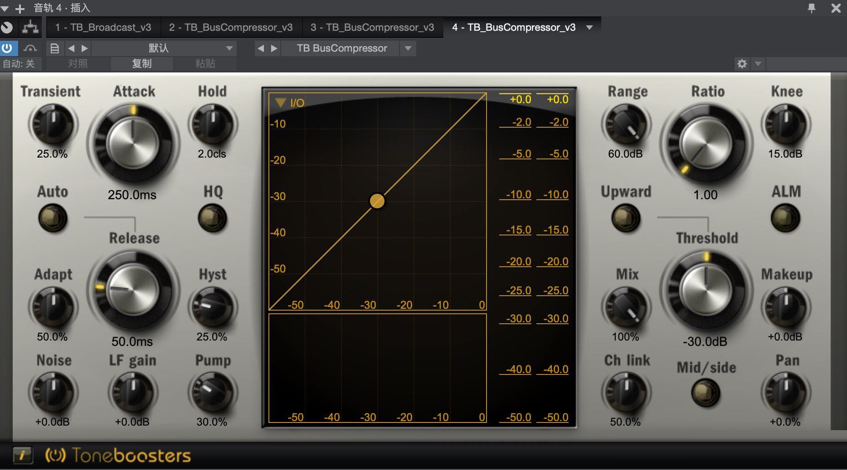
Task: Pin the plugin window
Action: [x=811, y=8]
